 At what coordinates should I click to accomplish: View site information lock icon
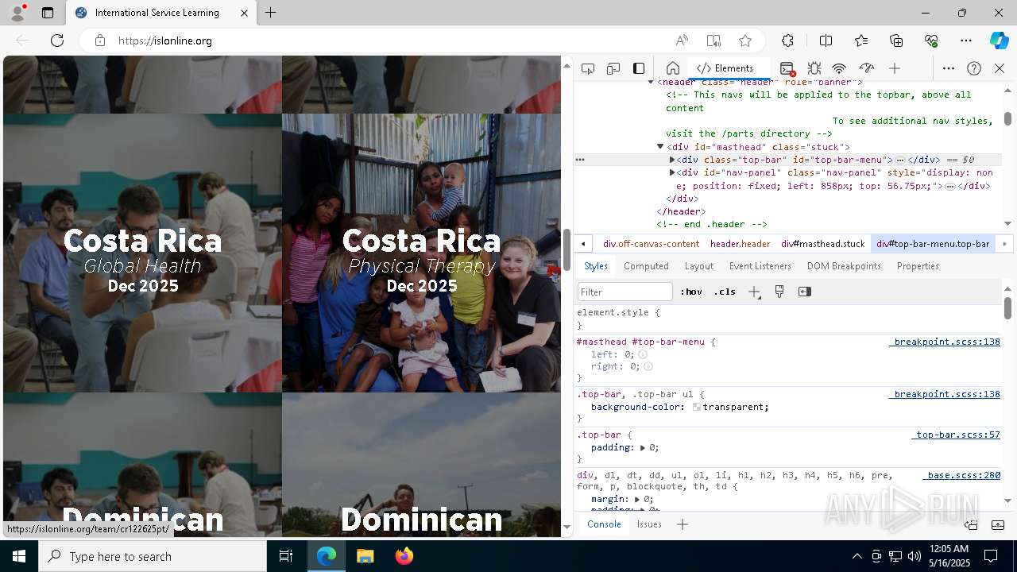[x=99, y=41]
